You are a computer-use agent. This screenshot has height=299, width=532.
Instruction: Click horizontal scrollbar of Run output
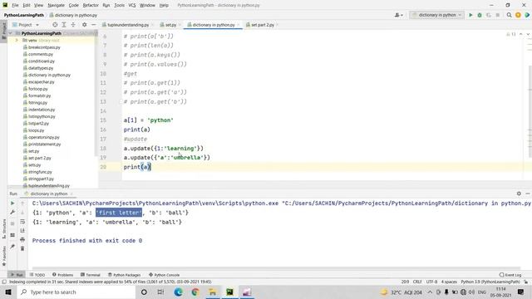point(276,268)
